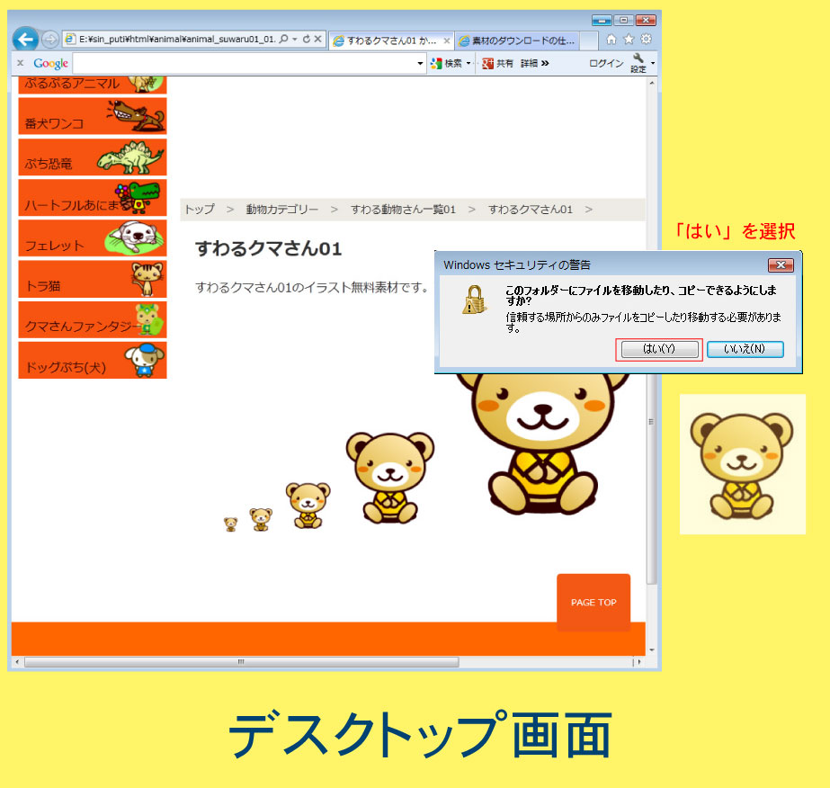Click the refresh icon in address bar
This screenshot has width=830, height=788.
coord(307,40)
